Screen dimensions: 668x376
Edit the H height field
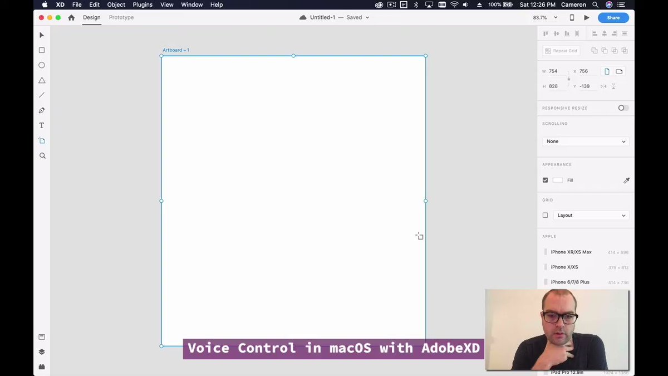pos(557,86)
